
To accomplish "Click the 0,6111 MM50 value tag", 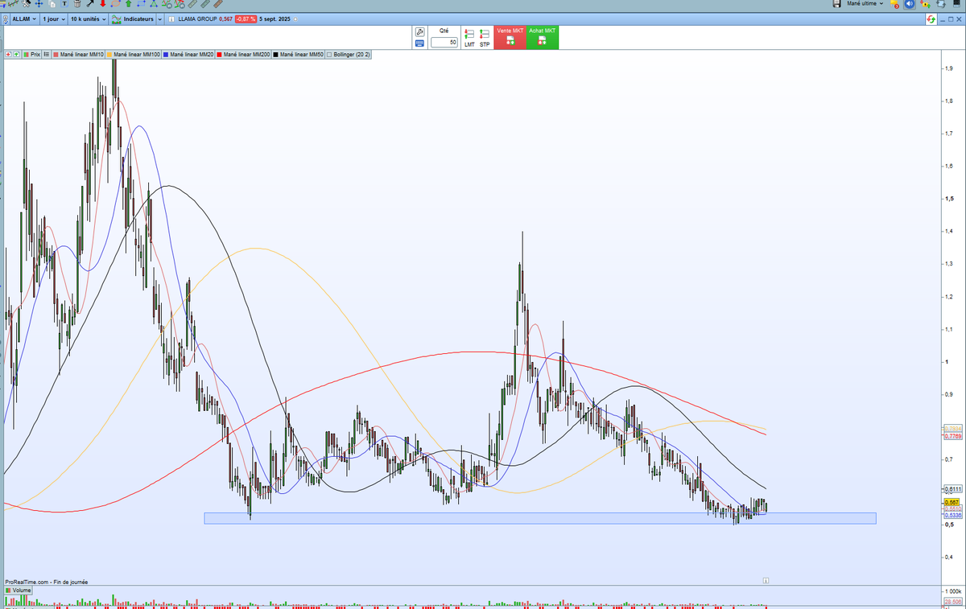I will [952, 489].
